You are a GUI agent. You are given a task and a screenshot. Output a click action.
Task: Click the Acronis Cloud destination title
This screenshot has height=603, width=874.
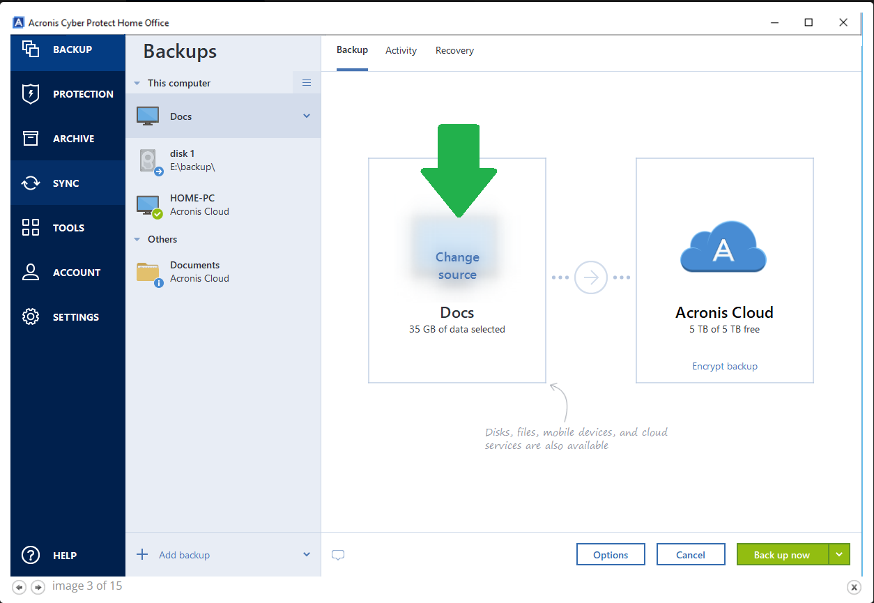(x=724, y=312)
